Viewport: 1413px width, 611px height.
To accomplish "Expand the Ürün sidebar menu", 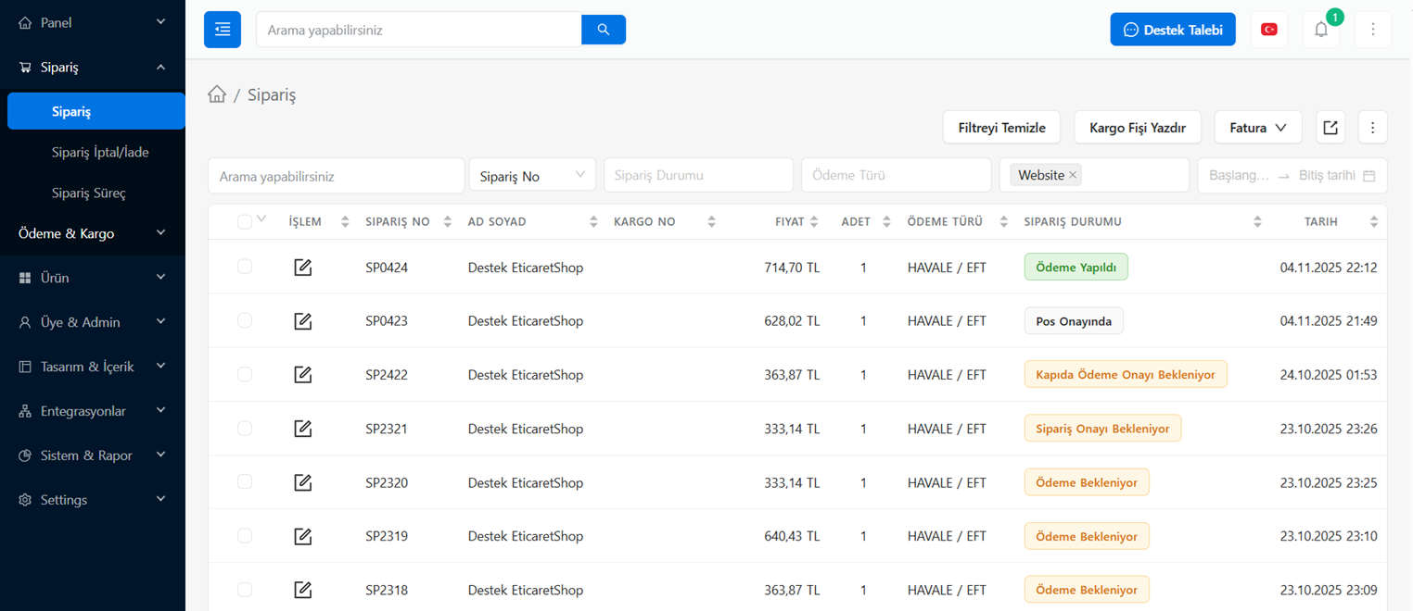I will [x=93, y=278].
